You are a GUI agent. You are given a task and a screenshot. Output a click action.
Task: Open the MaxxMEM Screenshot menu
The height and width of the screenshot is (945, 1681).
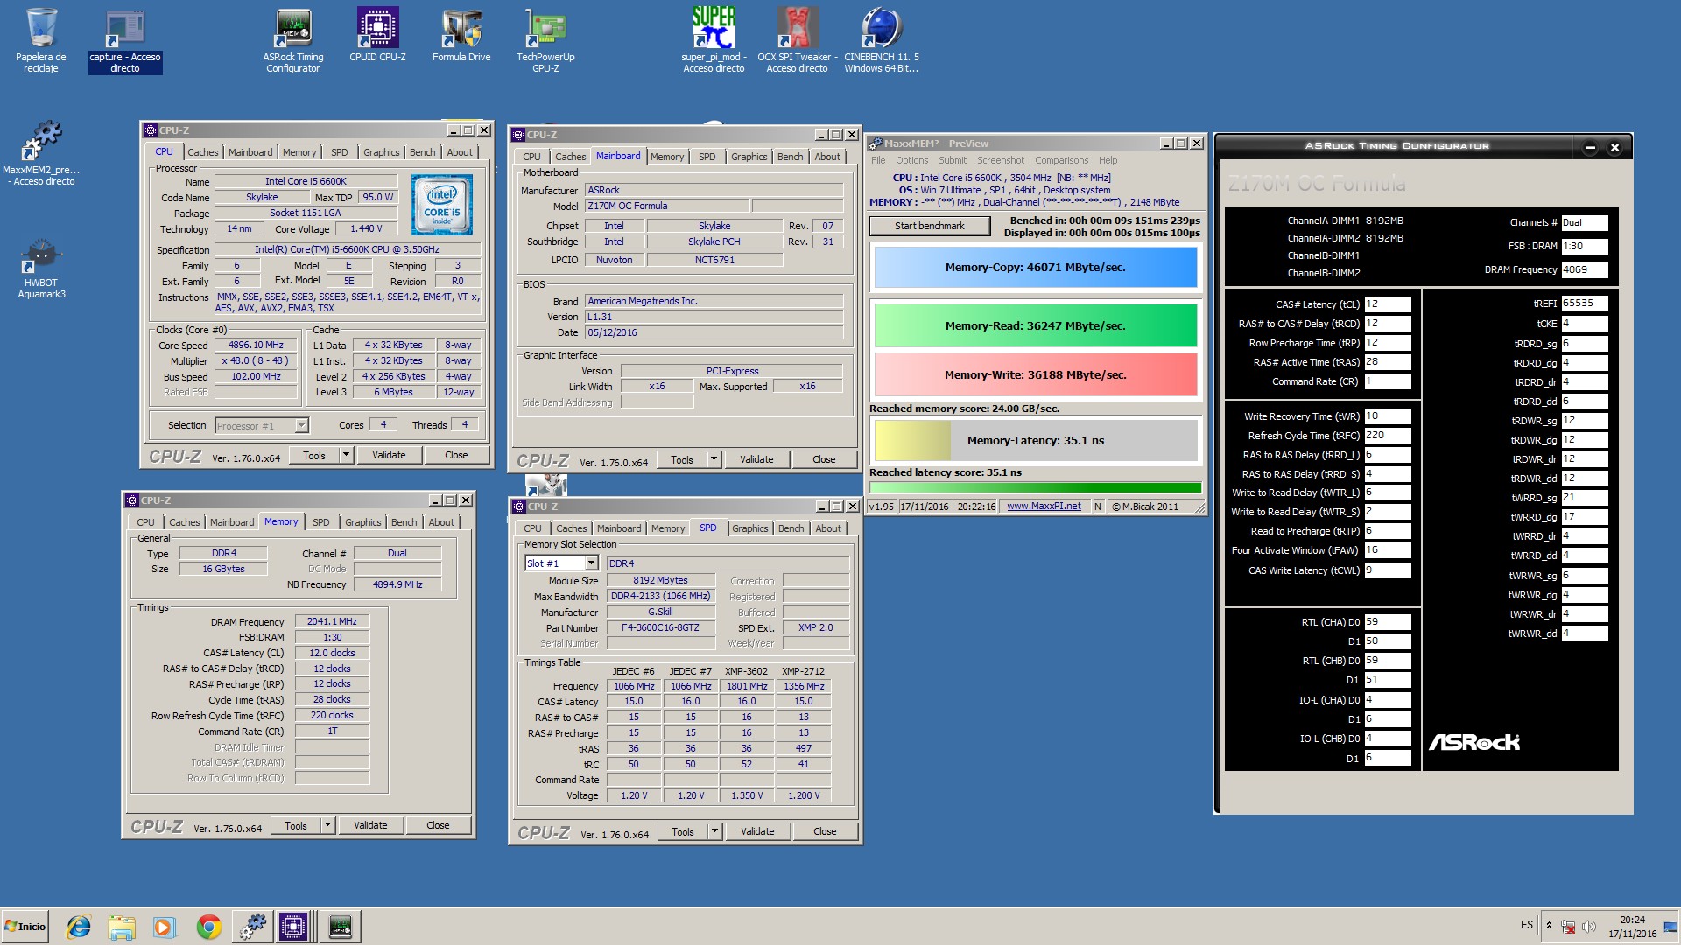(x=1000, y=160)
